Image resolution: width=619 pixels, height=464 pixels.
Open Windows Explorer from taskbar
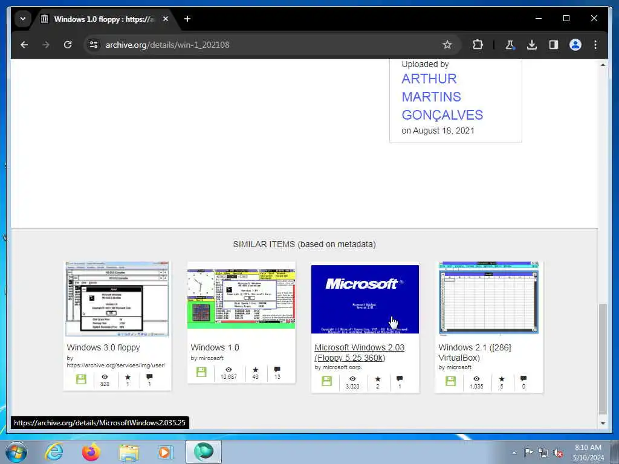[129, 453]
